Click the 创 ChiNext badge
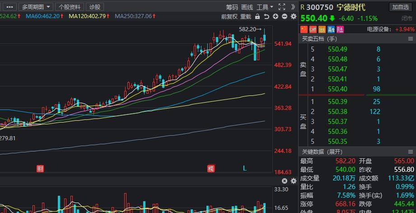The height and width of the screenshot is (213, 416). pyautogui.click(x=322, y=29)
